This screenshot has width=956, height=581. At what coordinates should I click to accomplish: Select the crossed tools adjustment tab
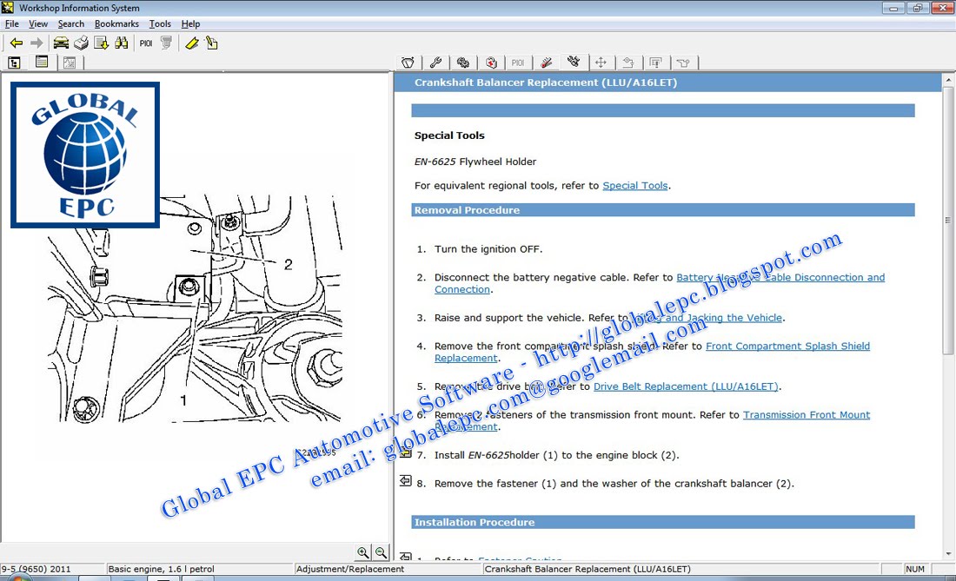click(574, 62)
